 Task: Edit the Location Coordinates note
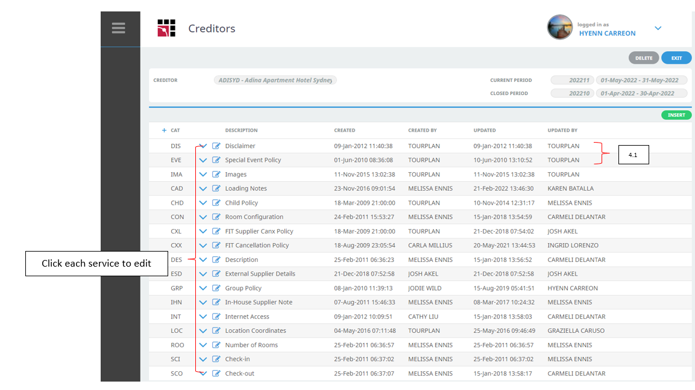[216, 330]
